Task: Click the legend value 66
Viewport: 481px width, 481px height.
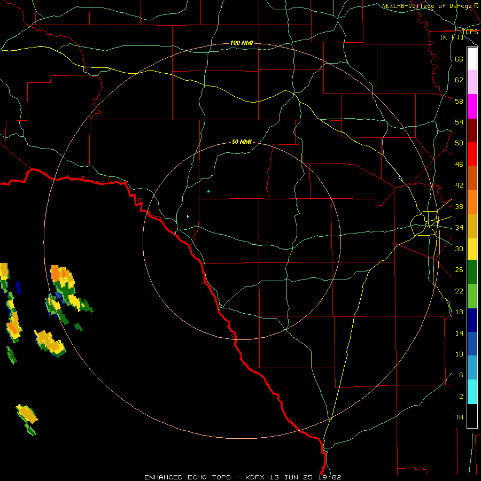Action: tap(459, 59)
